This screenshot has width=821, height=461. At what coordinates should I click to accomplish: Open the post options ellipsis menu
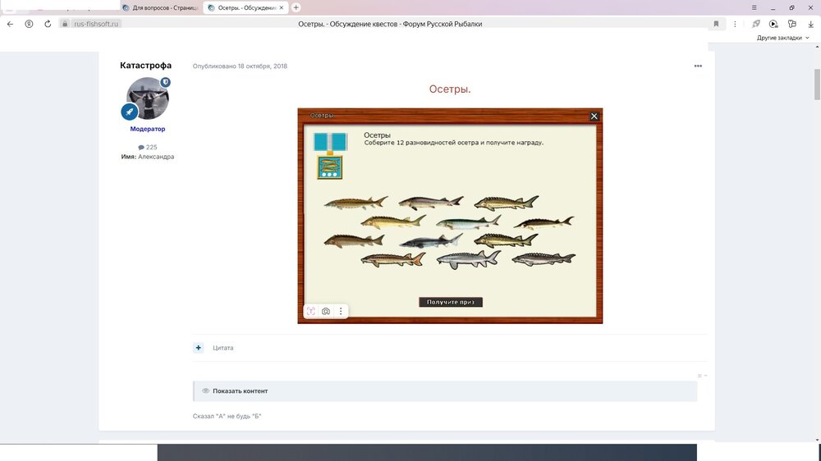[698, 66]
